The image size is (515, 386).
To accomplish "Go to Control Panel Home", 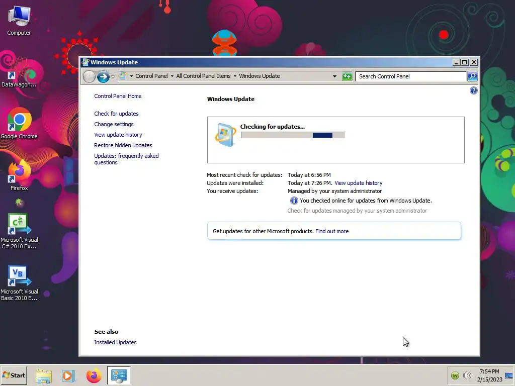I will coord(118,96).
